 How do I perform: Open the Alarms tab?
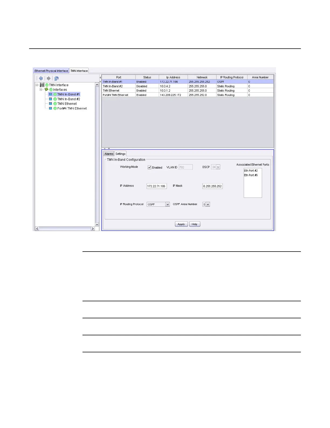pyautogui.click(x=109, y=154)
